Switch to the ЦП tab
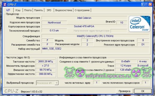 (x=8, y=10)
